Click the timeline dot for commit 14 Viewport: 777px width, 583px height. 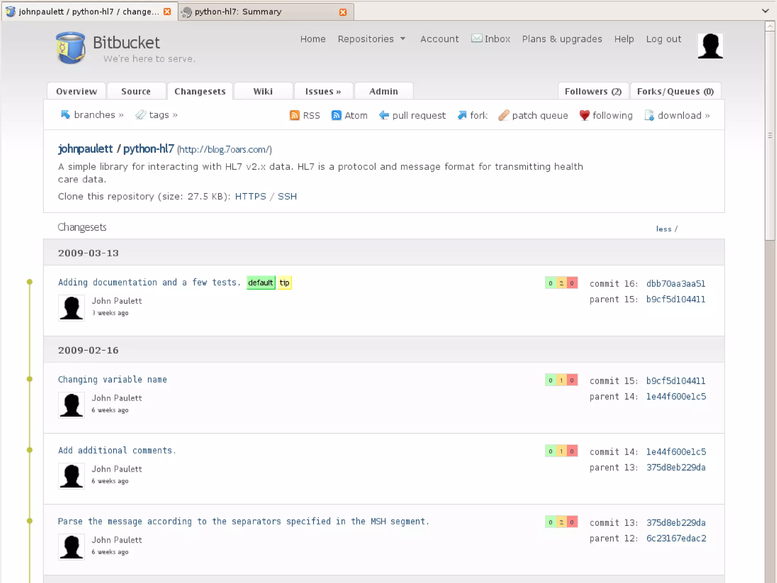click(x=30, y=450)
